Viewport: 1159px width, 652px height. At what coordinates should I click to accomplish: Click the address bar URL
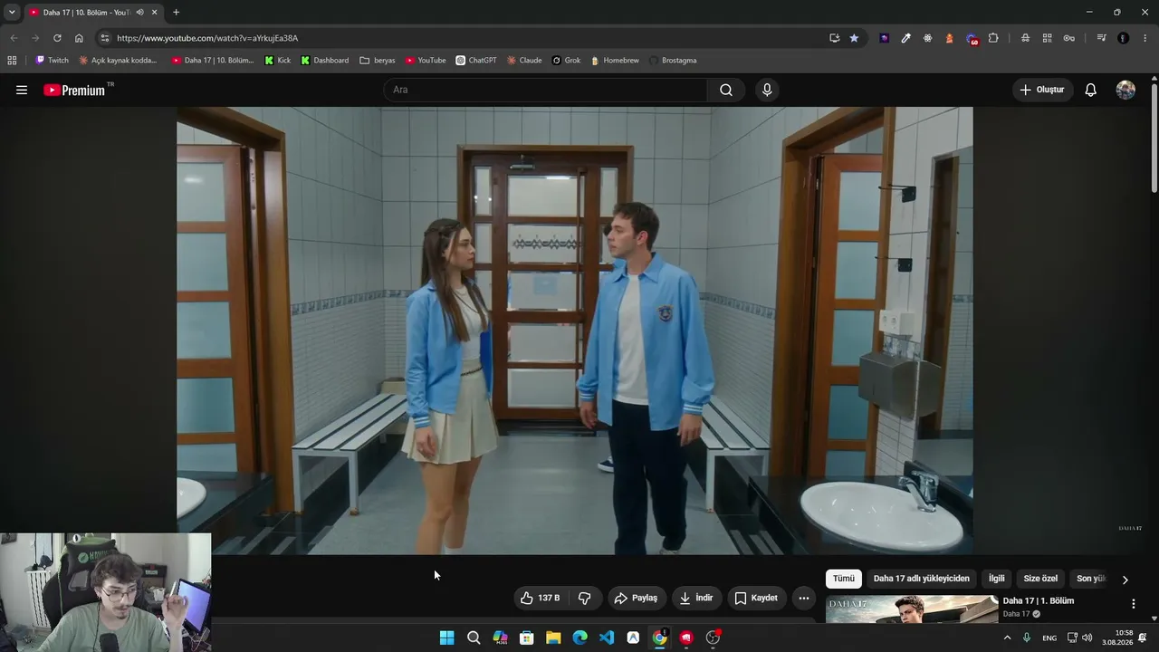click(207, 38)
